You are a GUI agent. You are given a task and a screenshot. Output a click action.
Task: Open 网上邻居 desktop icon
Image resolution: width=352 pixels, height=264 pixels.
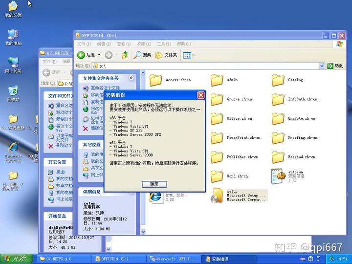(13, 66)
